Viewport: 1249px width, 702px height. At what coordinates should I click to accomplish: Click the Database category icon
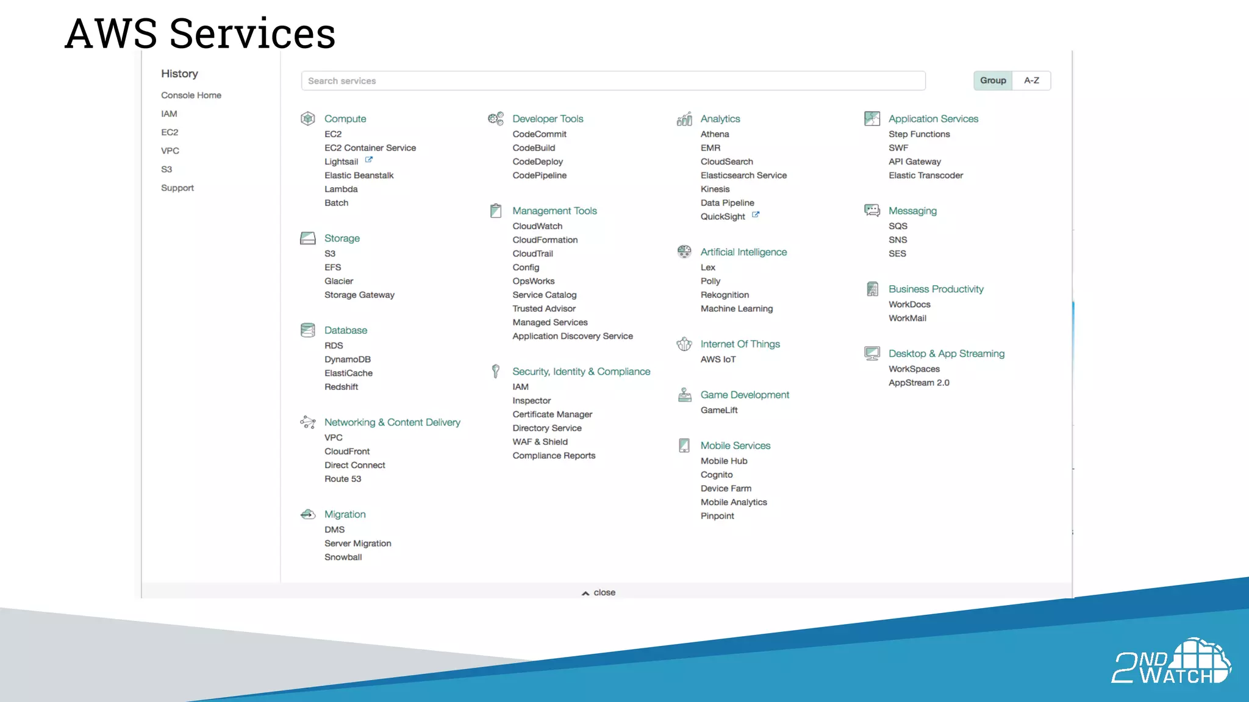(308, 330)
